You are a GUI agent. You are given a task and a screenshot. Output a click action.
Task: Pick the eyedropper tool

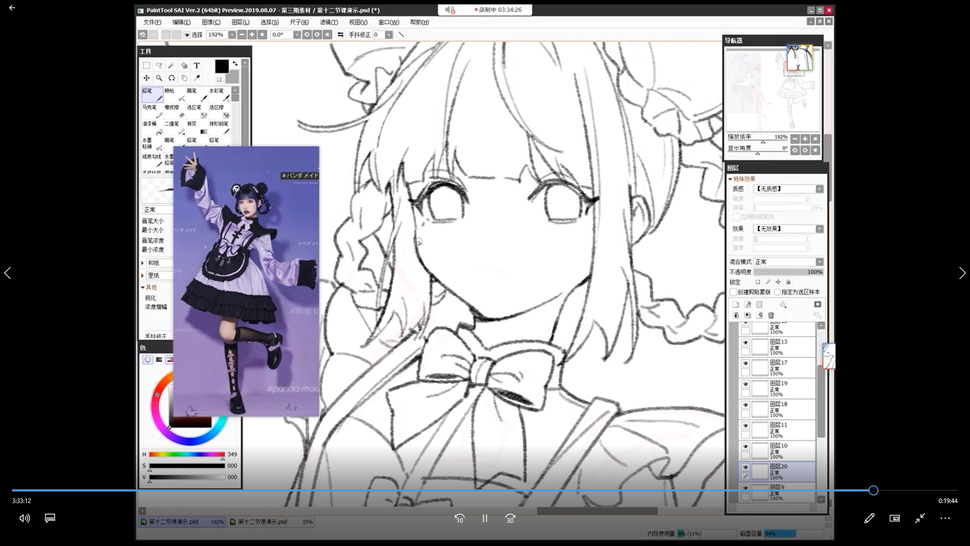point(197,78)
